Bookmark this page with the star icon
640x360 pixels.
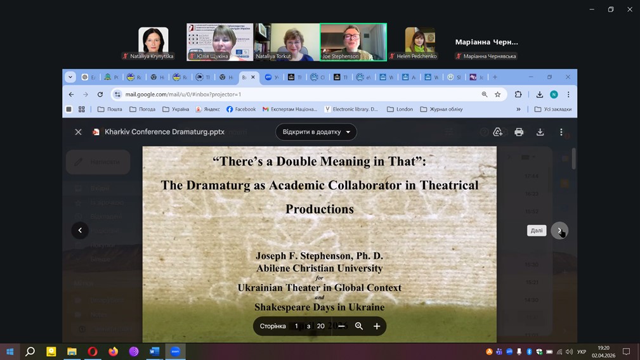click(498, 94)
